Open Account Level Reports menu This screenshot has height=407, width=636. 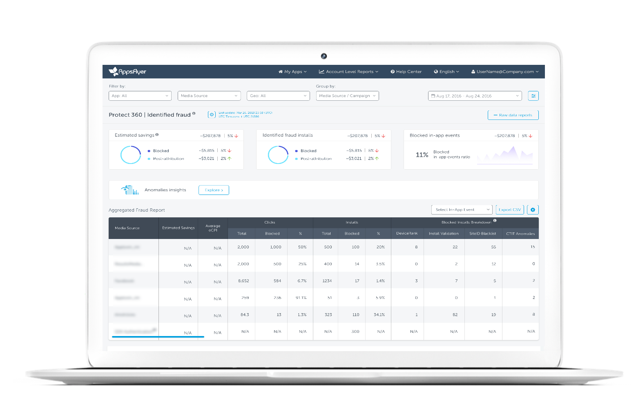348,72
